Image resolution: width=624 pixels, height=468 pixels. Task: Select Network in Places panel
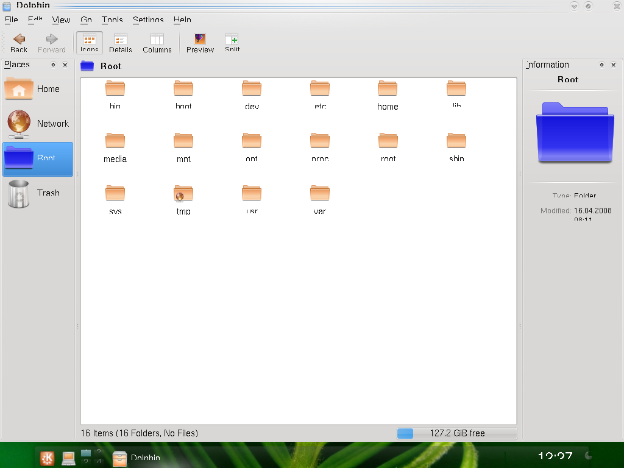click(37, 124)
